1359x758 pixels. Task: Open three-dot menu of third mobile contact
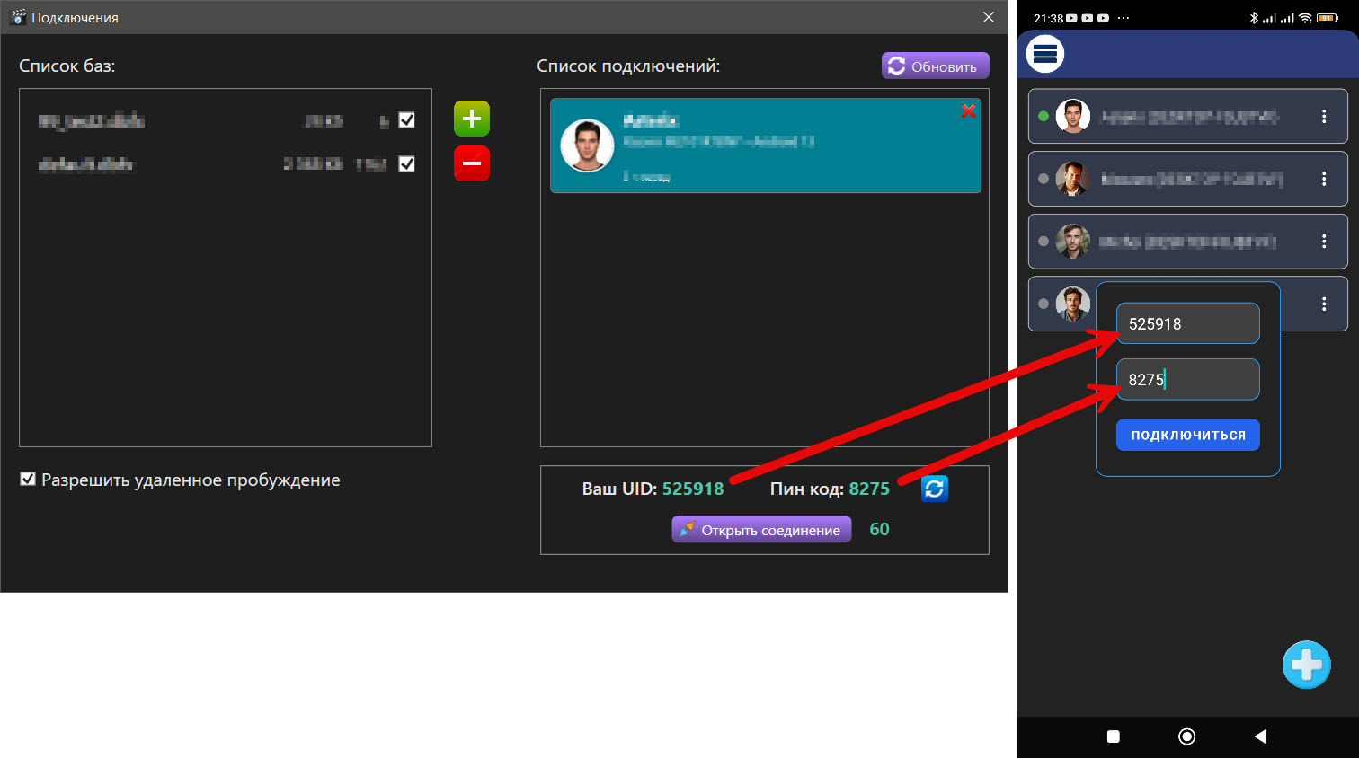point(1324,242)
